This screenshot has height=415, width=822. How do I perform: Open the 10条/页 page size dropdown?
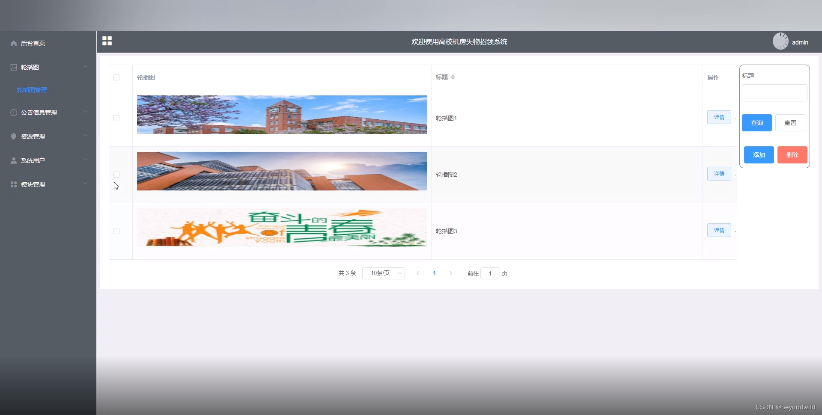point(383,273)
